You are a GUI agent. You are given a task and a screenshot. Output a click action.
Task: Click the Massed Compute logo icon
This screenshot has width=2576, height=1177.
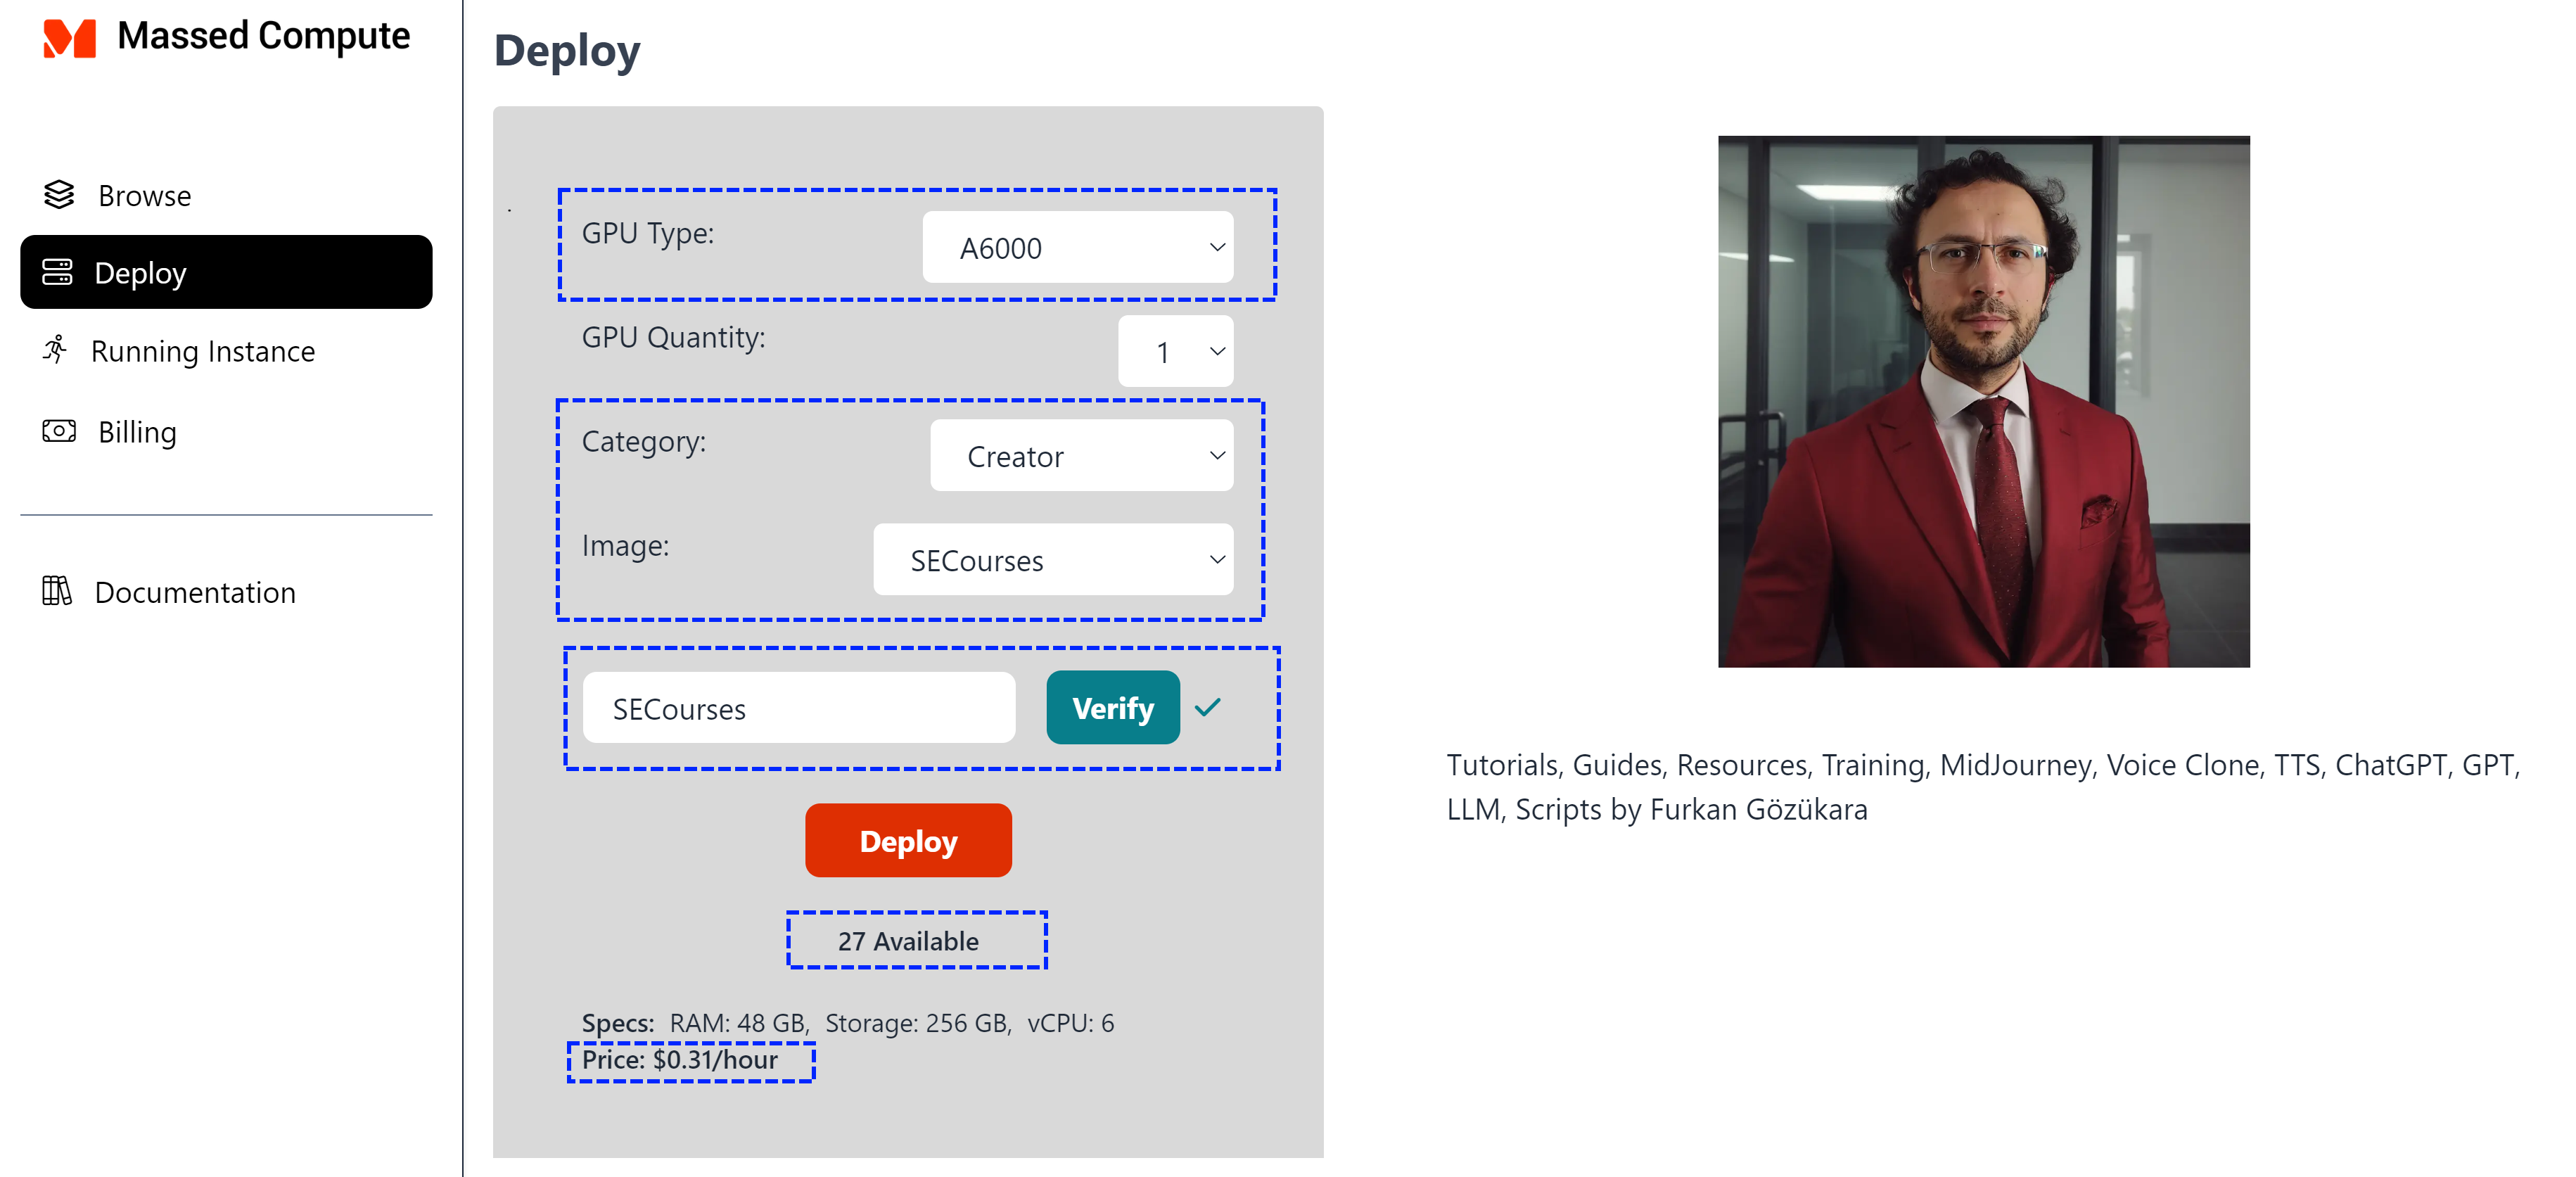[x=69, y=38]
